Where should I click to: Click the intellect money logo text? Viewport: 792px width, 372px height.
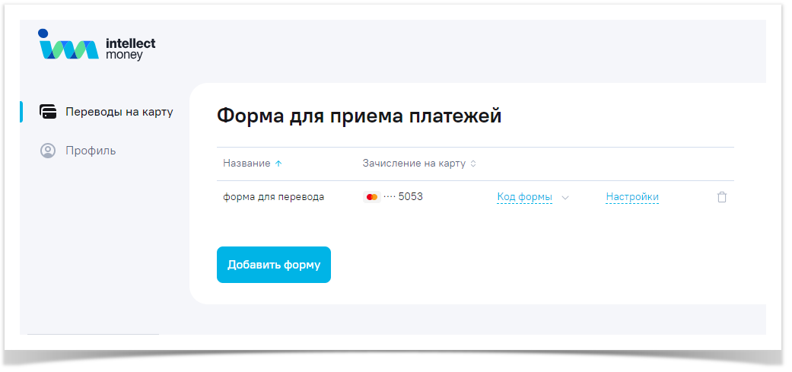pyautogui.click(x=130, y=49)
